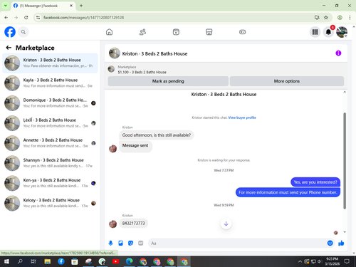Viewport: 356px width, 267px height.
Task: Open the Facebook logo home link
Action: (10, 32)
